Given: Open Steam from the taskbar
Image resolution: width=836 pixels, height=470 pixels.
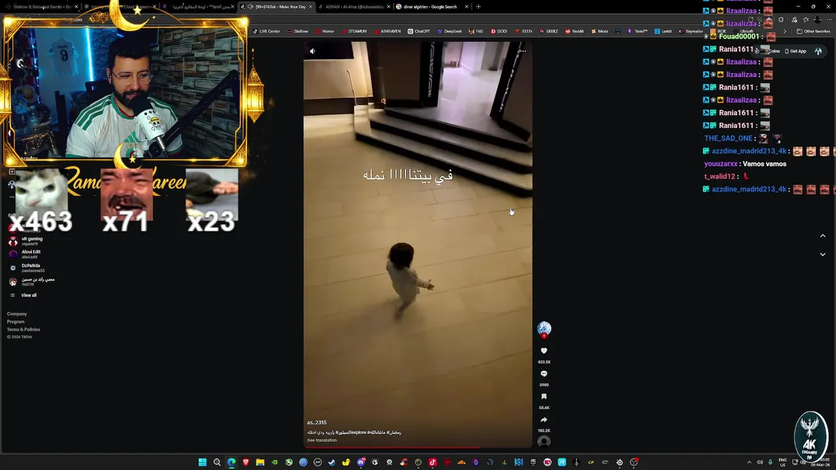Looking at the screenshot, I should (332, 462).
